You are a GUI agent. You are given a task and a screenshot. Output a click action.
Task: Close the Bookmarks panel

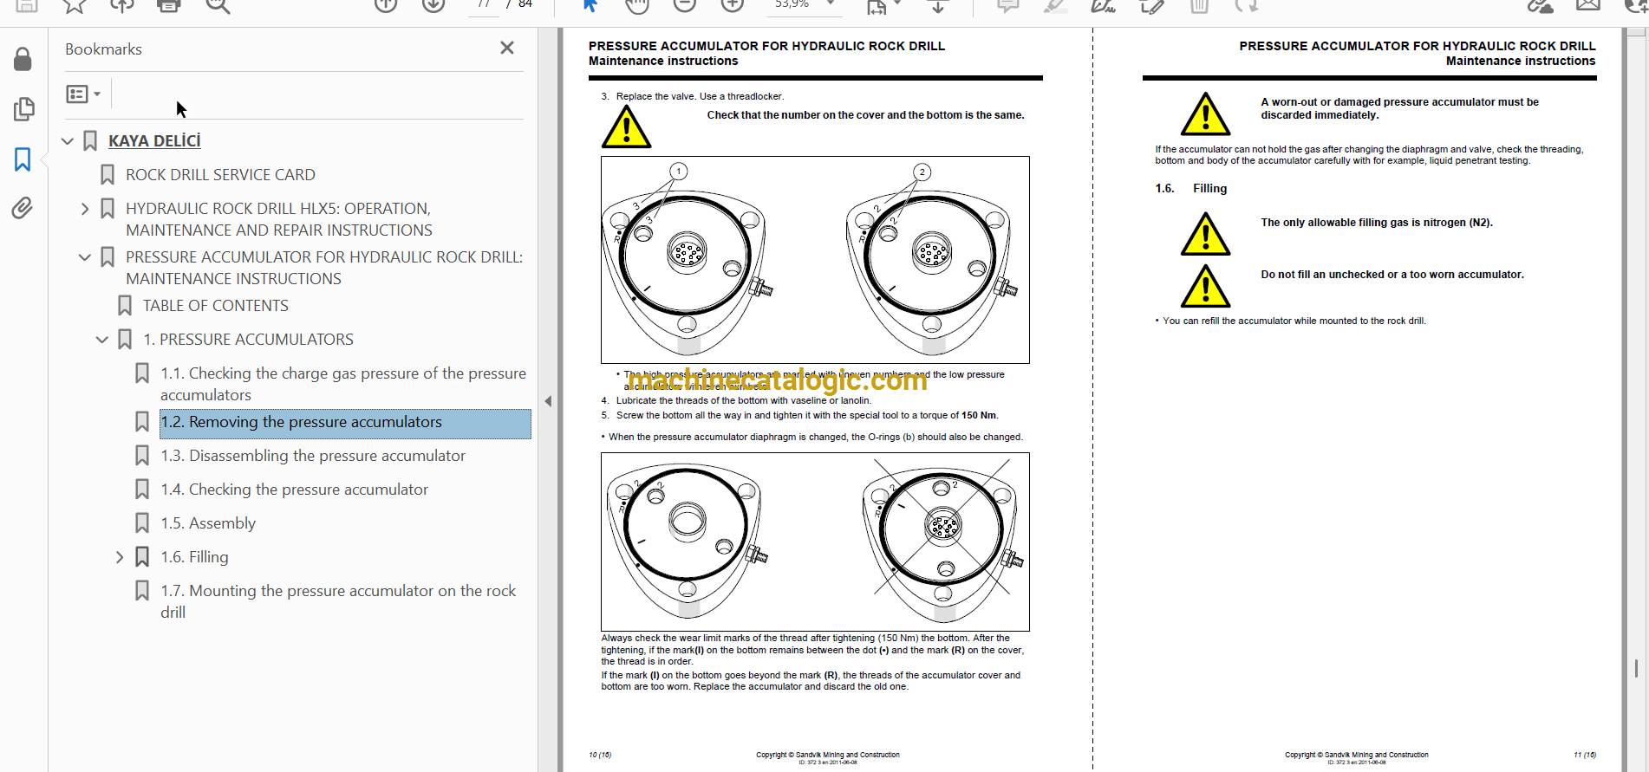click(507, 49)
